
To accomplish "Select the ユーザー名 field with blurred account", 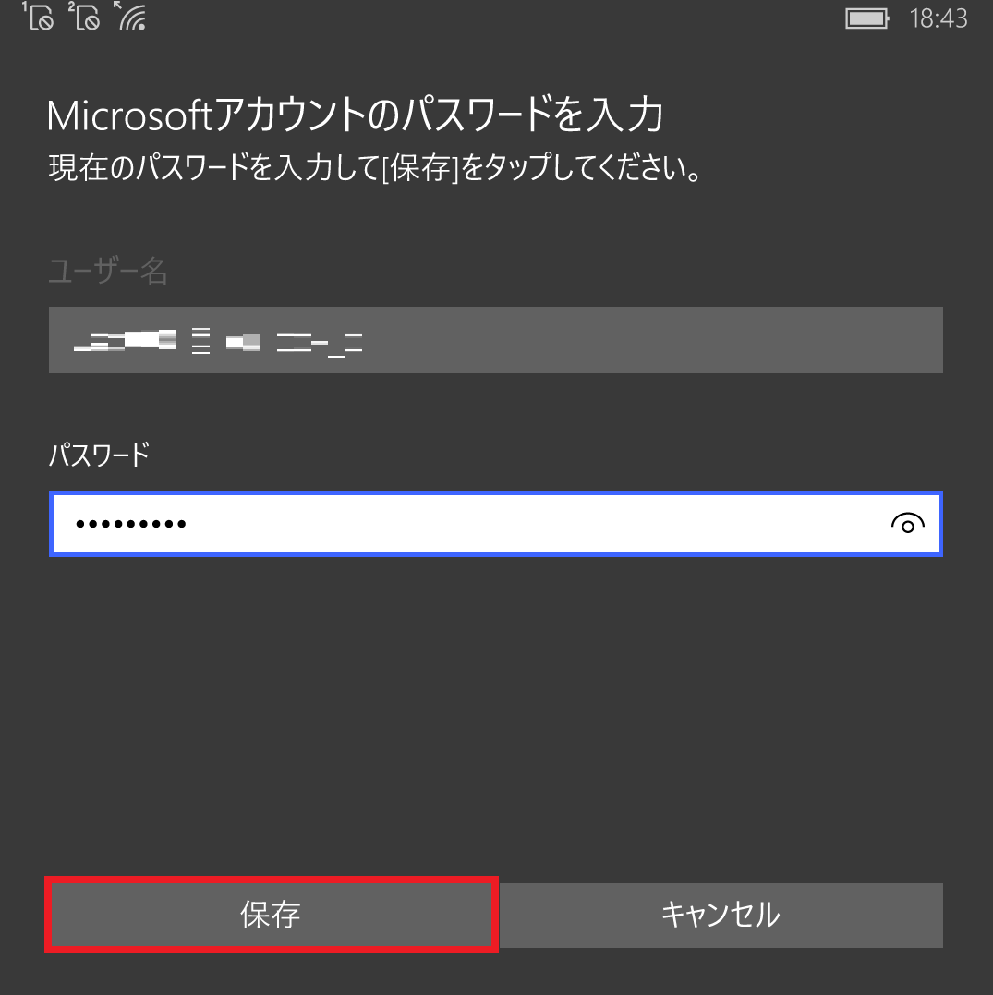I will [495, 340].
